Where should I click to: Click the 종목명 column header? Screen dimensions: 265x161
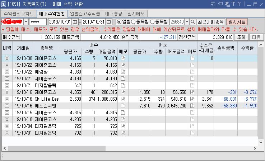click(46, 48)
